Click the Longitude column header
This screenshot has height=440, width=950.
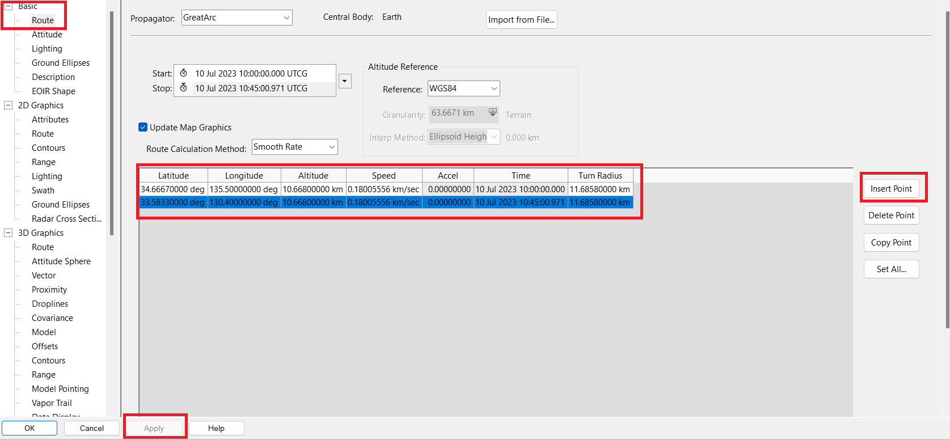click(x=244, y=176)
